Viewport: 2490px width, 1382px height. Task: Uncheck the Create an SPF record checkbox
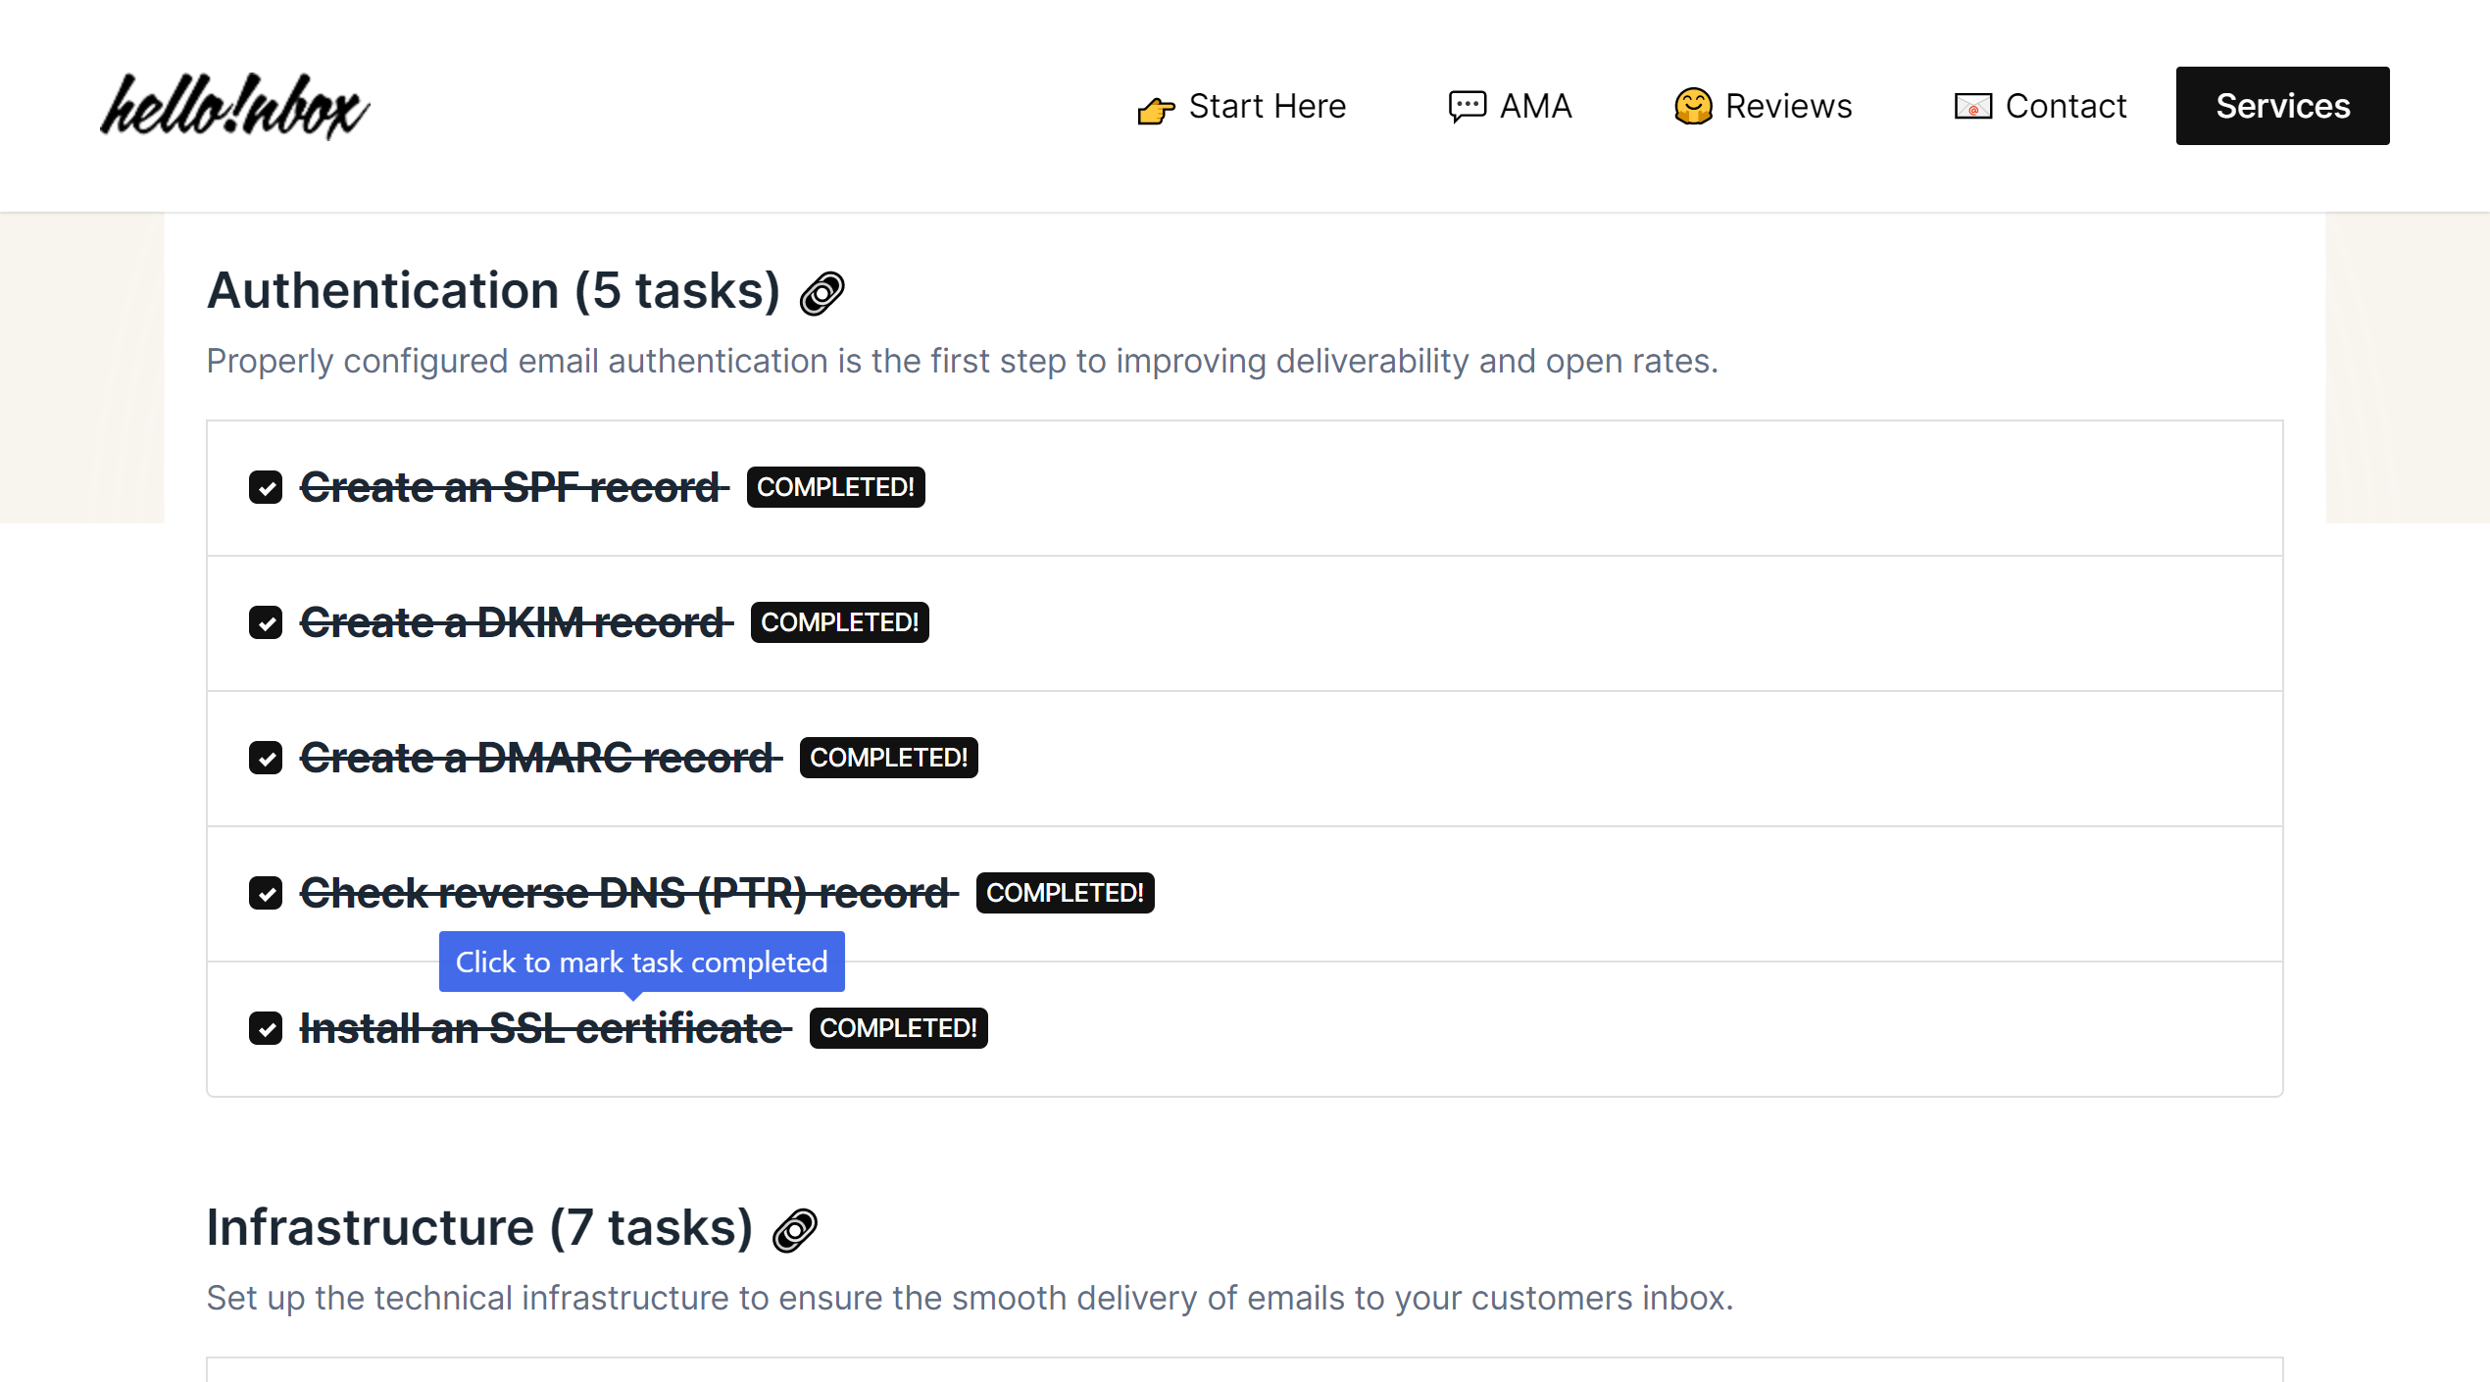pos(266,487)
